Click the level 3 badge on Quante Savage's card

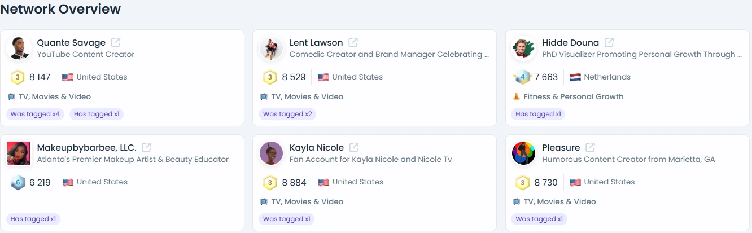coord(18,77)
